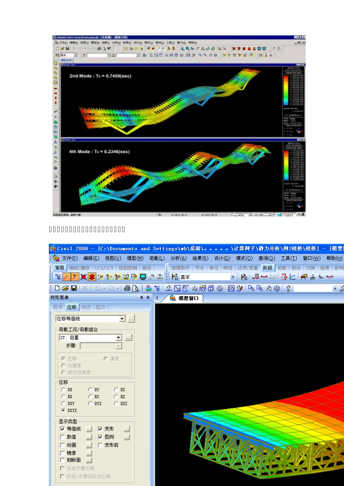Screen dimensions: 344x486
Task: Click the ... button beside 变形
Action: point(127,429)
